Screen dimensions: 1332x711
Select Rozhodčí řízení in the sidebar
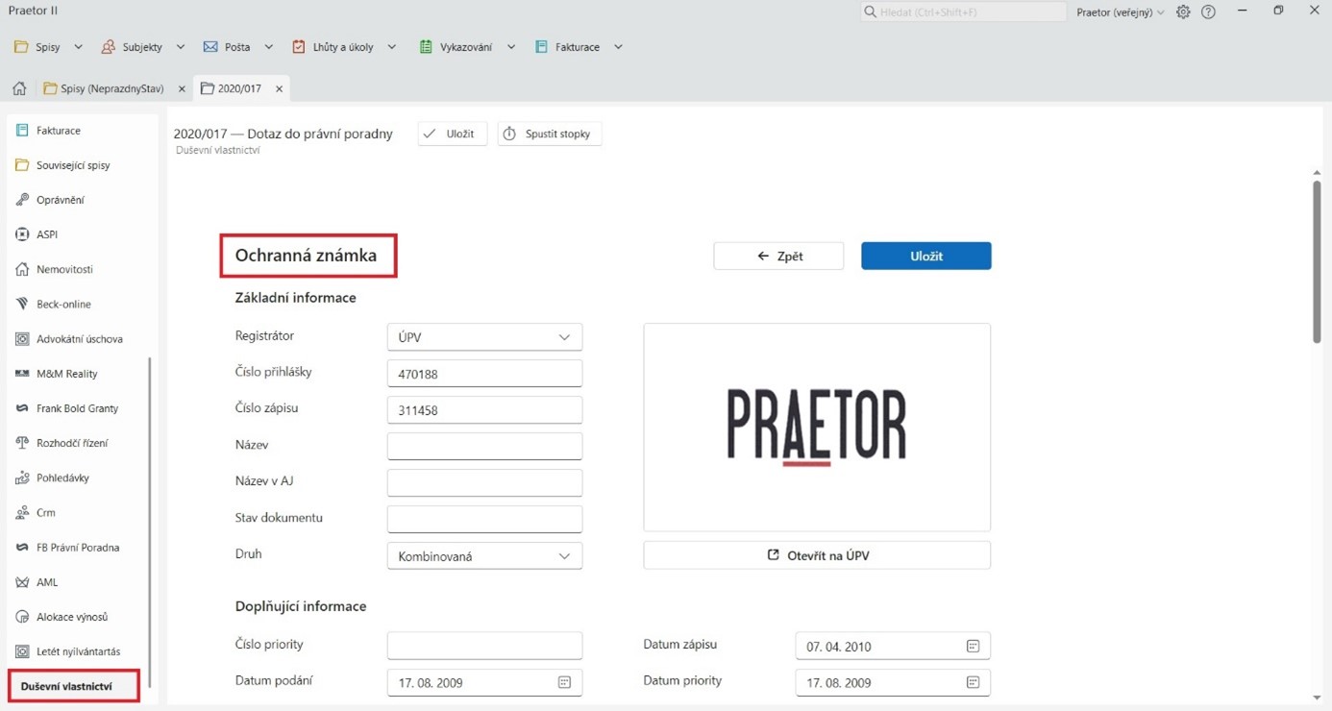(71, 443)
